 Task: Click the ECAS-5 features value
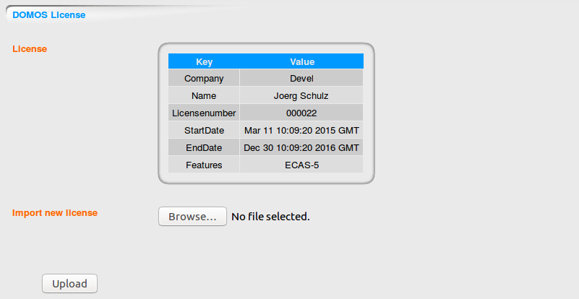pos(301,165)
